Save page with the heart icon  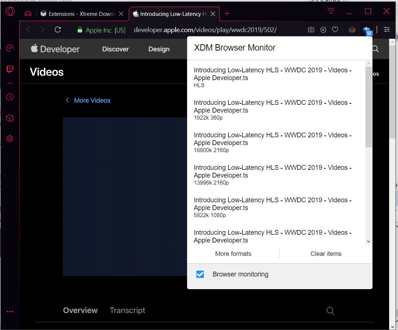[335, 30]
